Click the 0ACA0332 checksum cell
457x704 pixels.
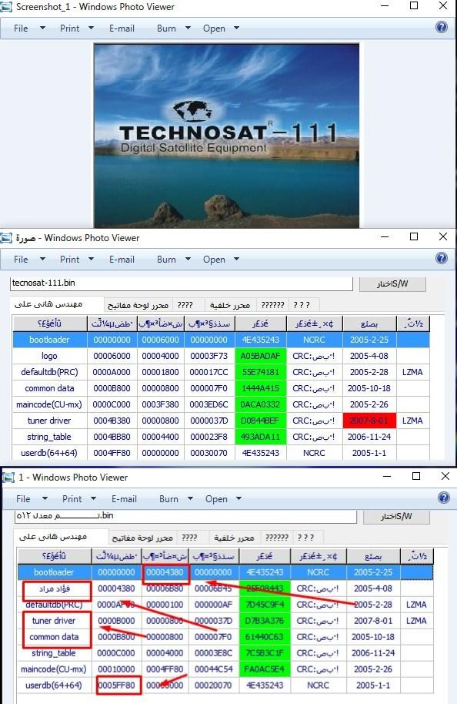pyautogui.click(x=260, y=404)
